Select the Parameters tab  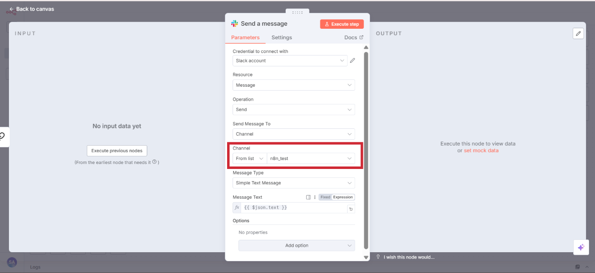[245, 38]
